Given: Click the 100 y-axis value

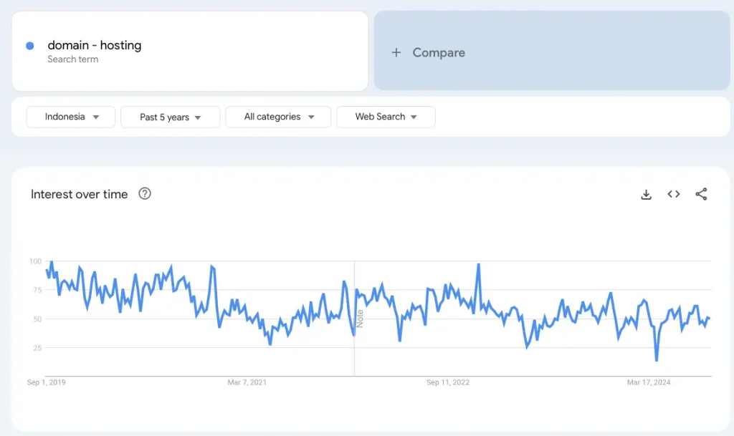Looking at the screenshot, I should tap(36, 261).
